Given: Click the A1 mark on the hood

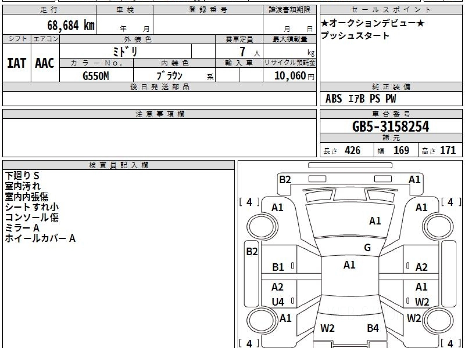Looking at the screenshot, I should [x=375, y=221].
